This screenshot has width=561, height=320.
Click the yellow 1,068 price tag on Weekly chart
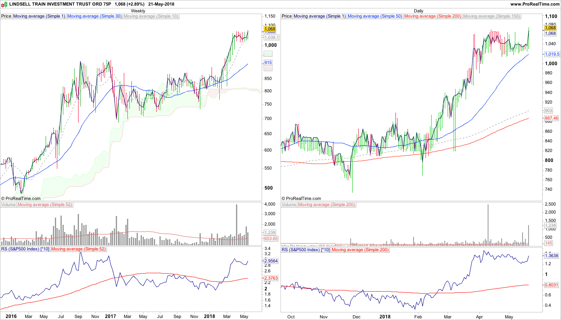(270, 29)
